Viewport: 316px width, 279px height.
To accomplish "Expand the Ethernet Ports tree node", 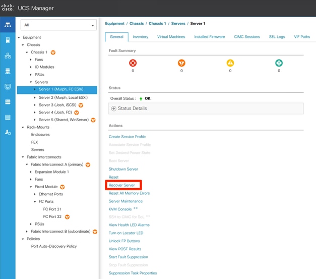I will click(x=35, y=194).
